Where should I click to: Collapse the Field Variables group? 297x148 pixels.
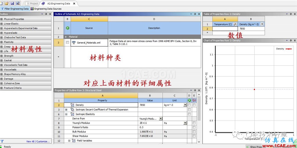69,141
